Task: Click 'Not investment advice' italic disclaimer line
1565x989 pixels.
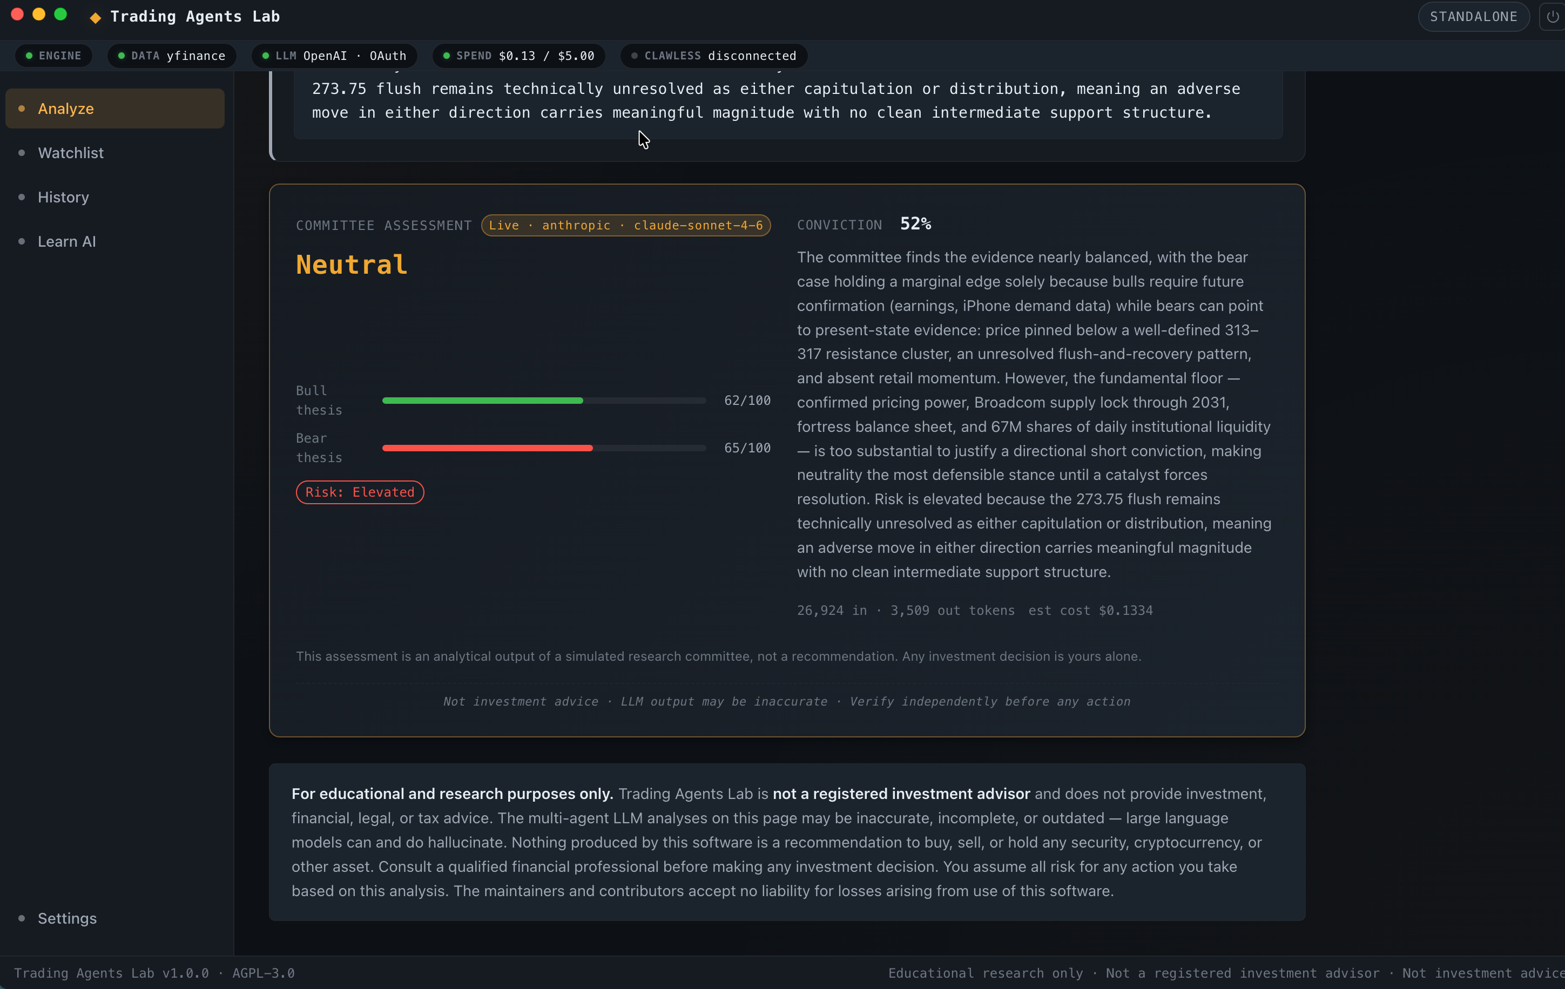Action: 787,702
